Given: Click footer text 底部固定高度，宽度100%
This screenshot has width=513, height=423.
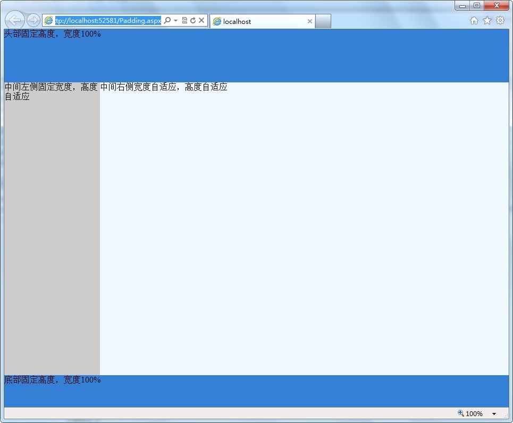Looking at the screenshot, I should [52, 380].
